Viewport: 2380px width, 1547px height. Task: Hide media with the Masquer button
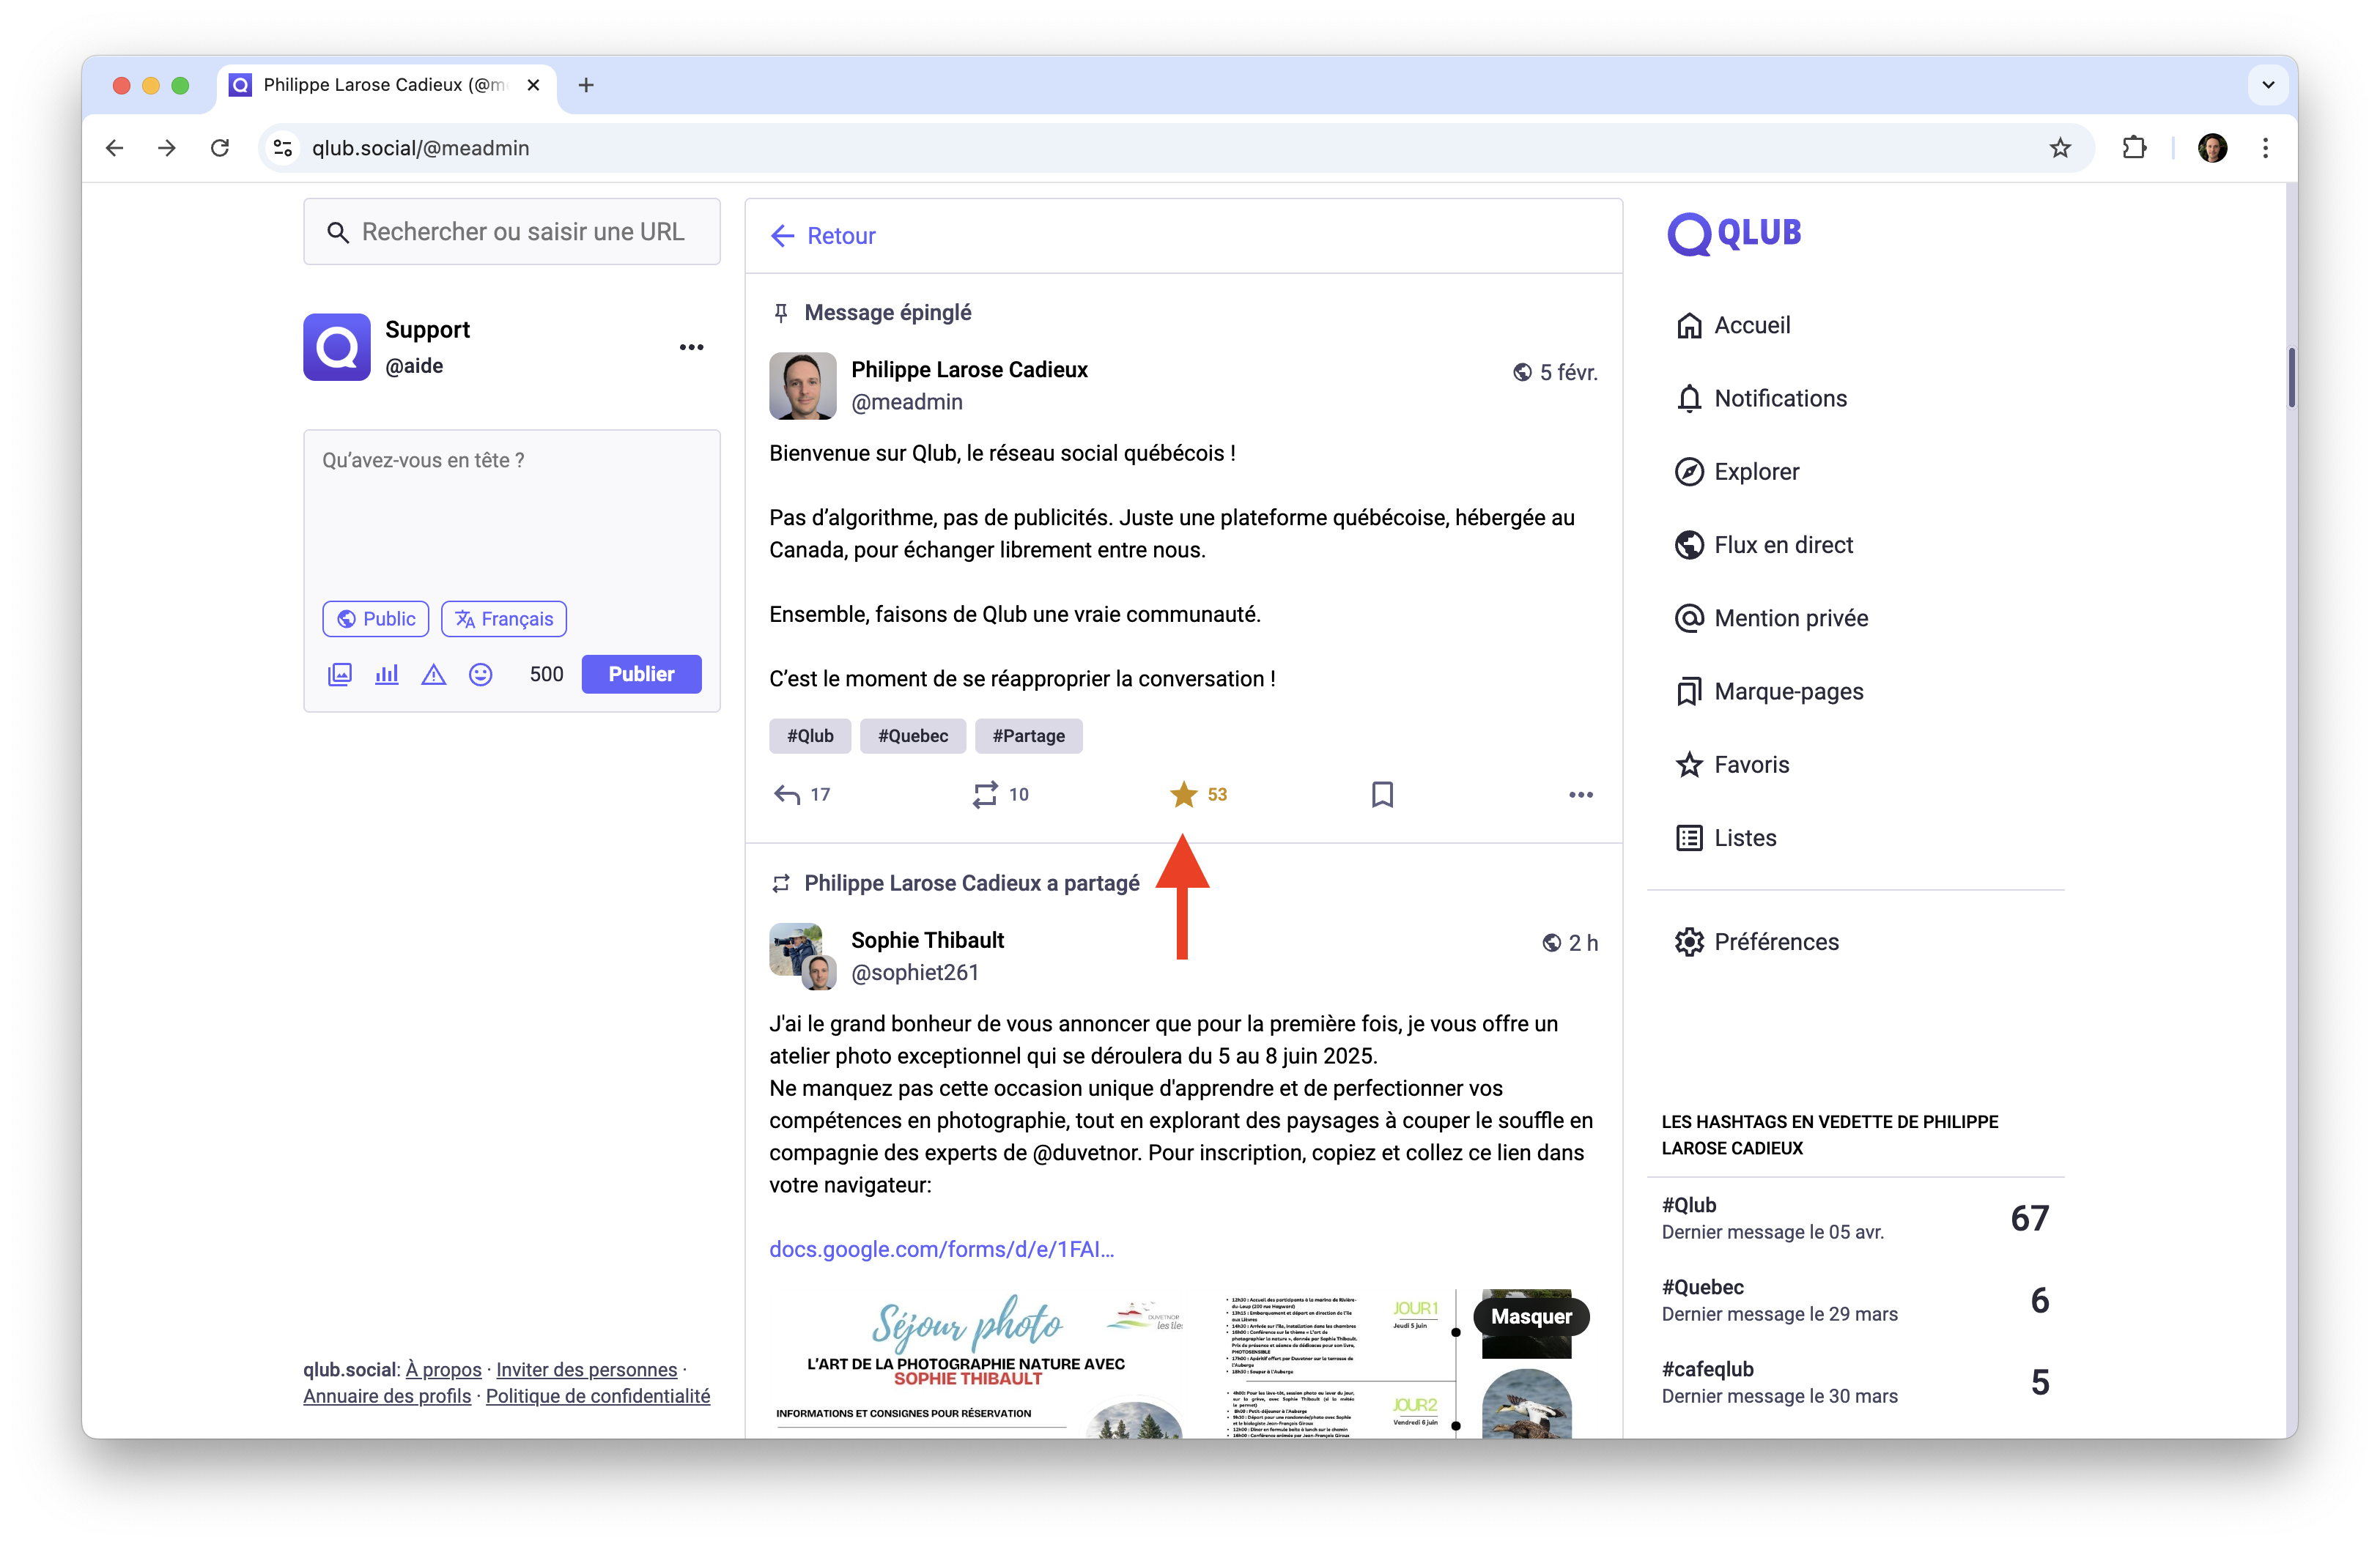pyautogui.click(x=1530, y=1317)
